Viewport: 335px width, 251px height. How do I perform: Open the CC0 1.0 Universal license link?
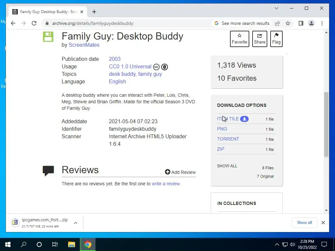130,67
